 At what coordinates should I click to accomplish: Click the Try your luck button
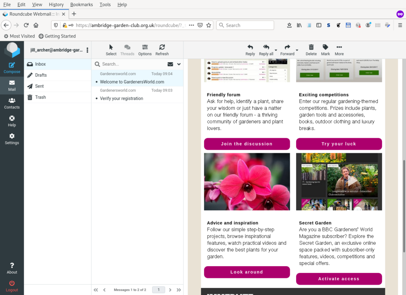(x=339, y=144)
